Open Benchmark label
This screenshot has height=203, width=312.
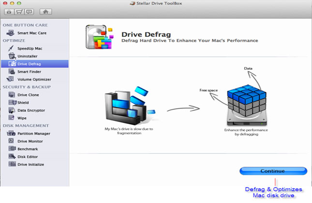pos(28,149)
